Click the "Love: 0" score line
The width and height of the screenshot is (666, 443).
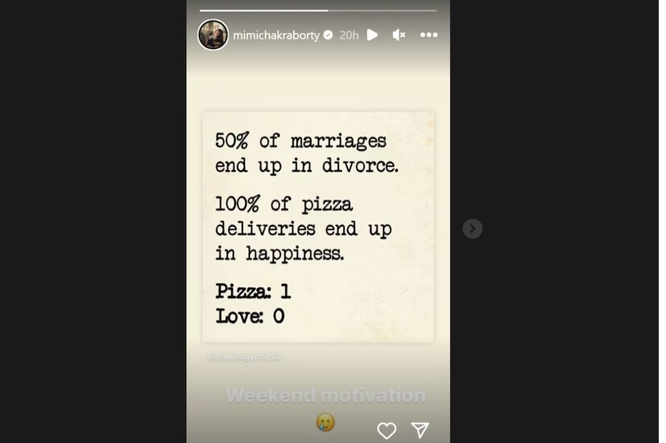tap(250, 316)
